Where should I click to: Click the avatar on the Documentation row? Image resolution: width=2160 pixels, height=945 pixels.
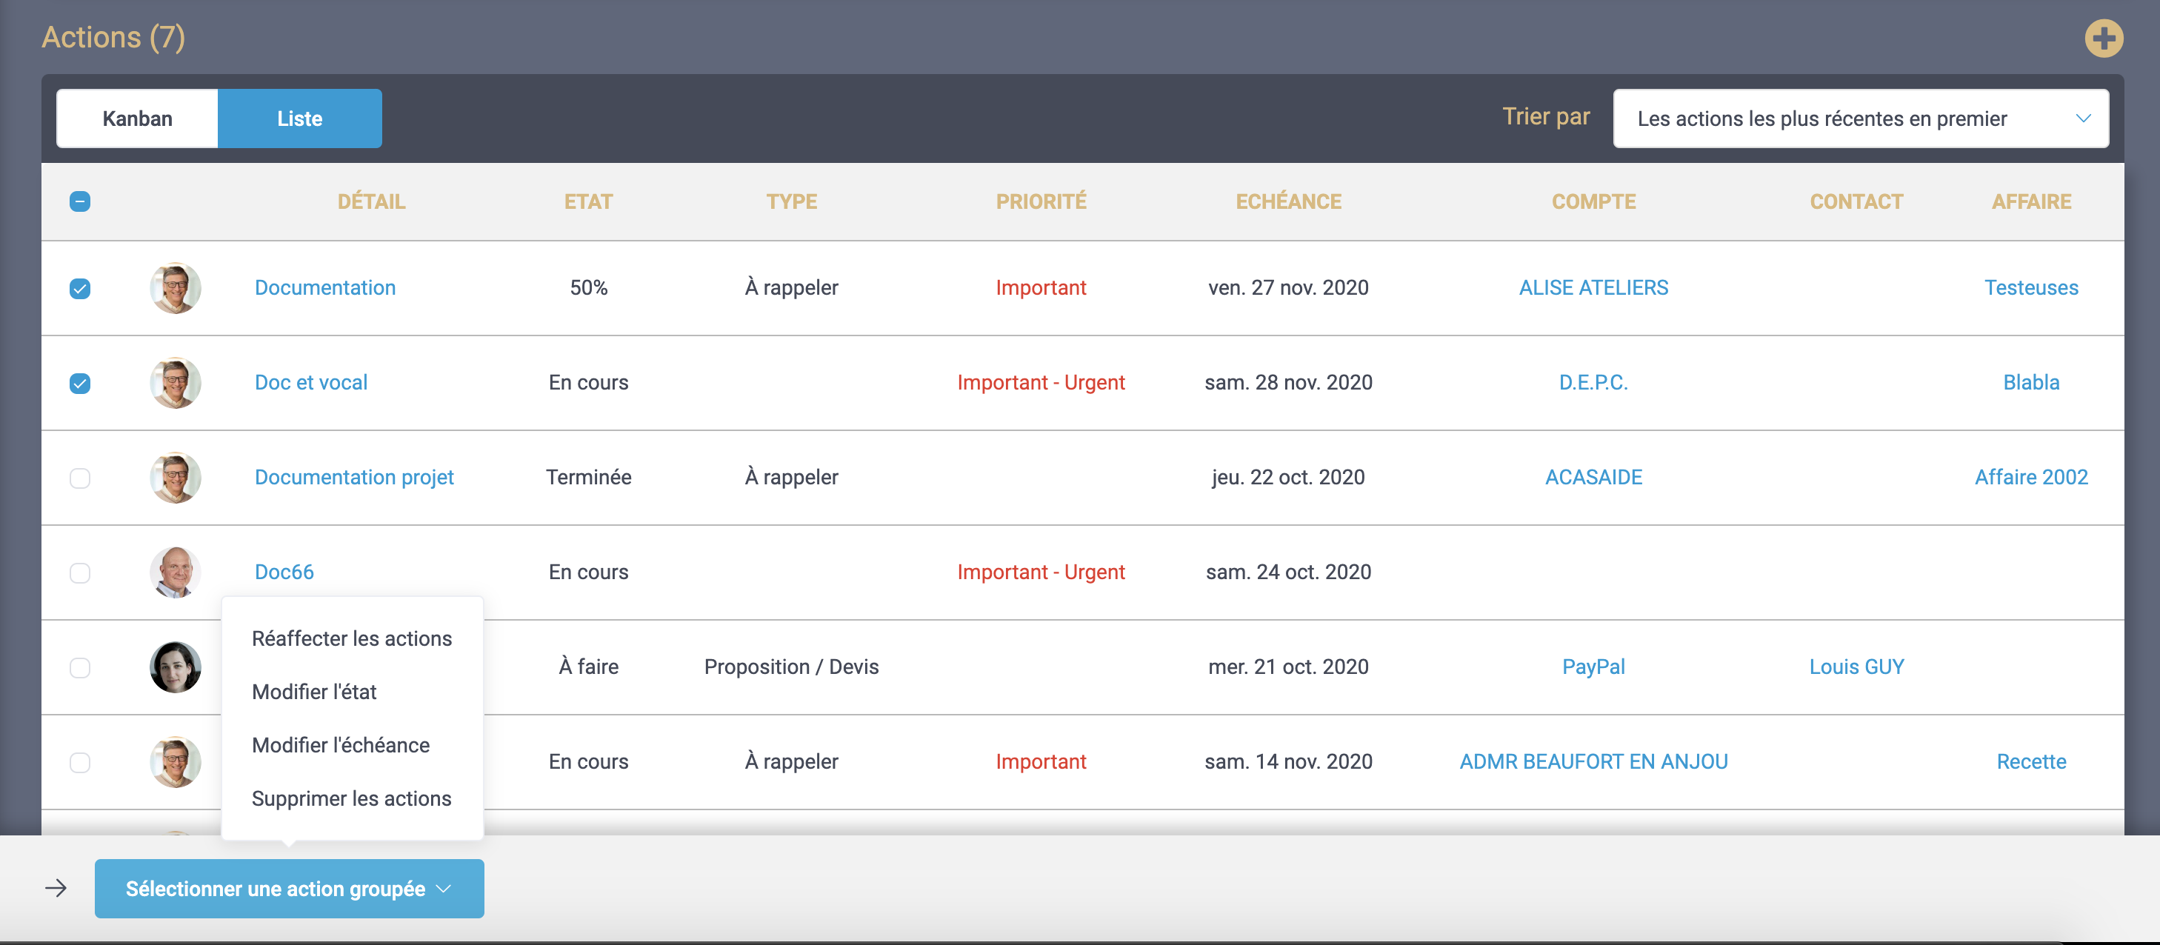pyautogui.click(x=176, y=287)
